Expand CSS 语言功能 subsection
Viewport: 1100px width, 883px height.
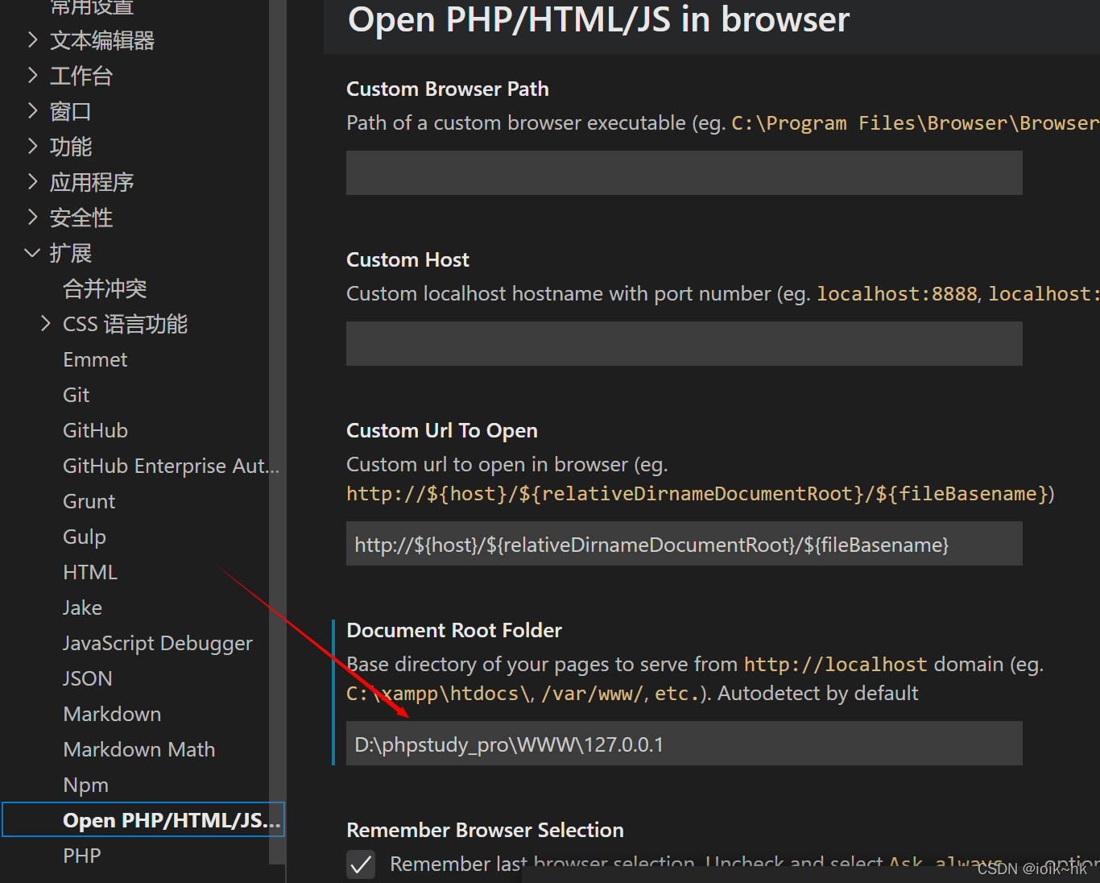click(46, 323)
